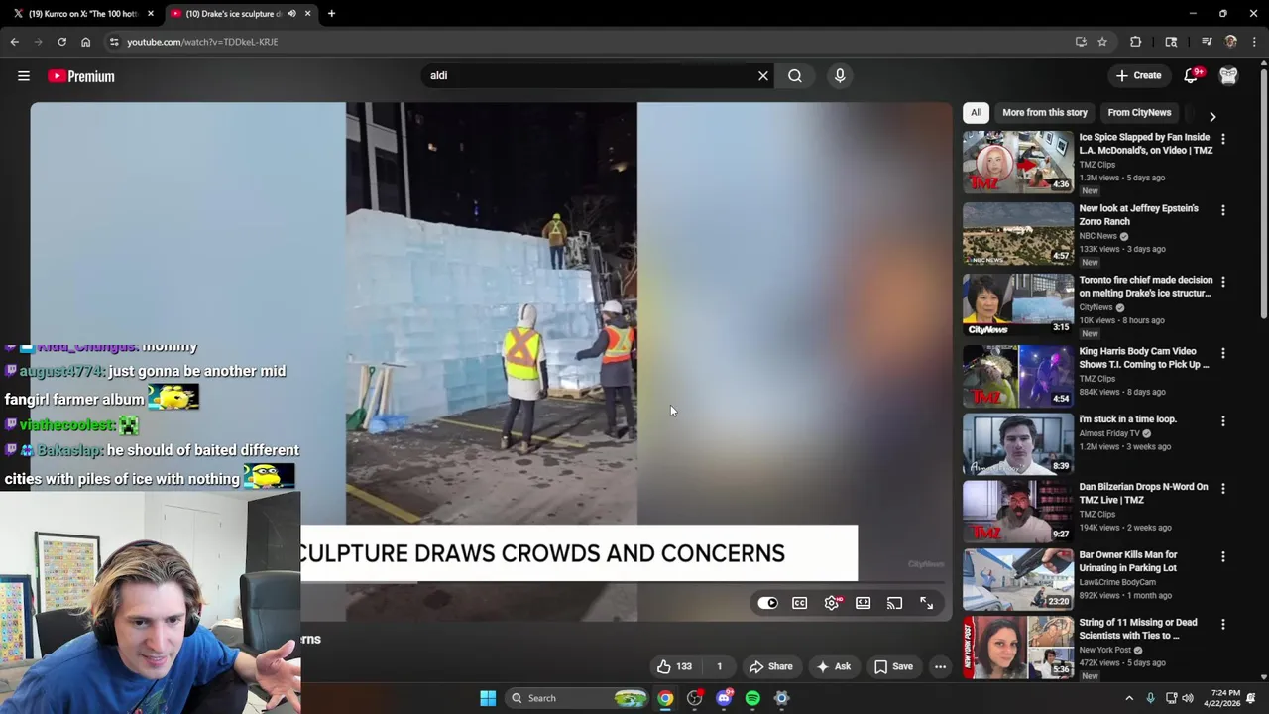Viewport: 1269px width, 714px height.
Task: Select the More from this story chip
Action: coord(1045,112)
